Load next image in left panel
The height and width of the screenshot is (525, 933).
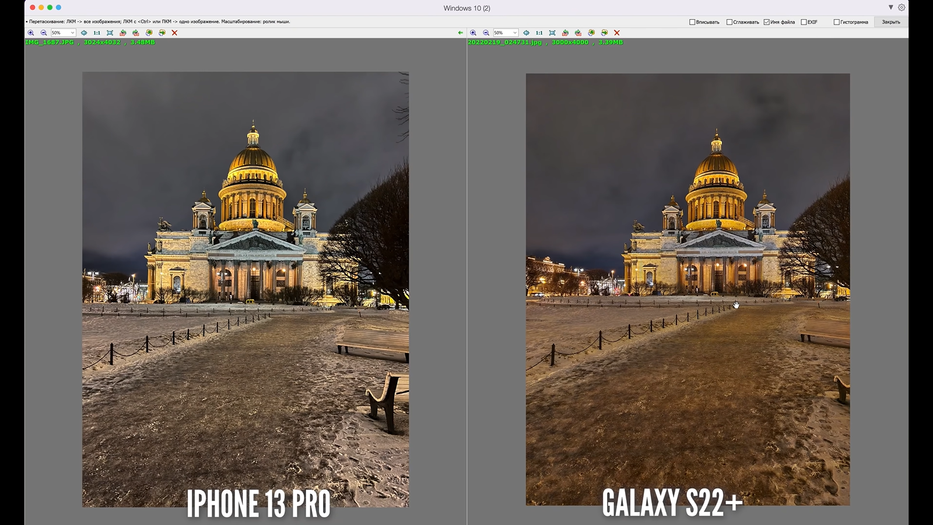(162, 33)
